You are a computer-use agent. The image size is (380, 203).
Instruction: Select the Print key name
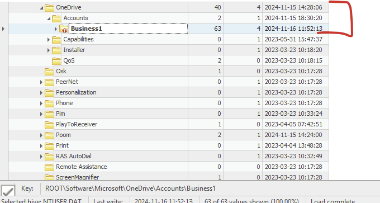click(62, 145)
